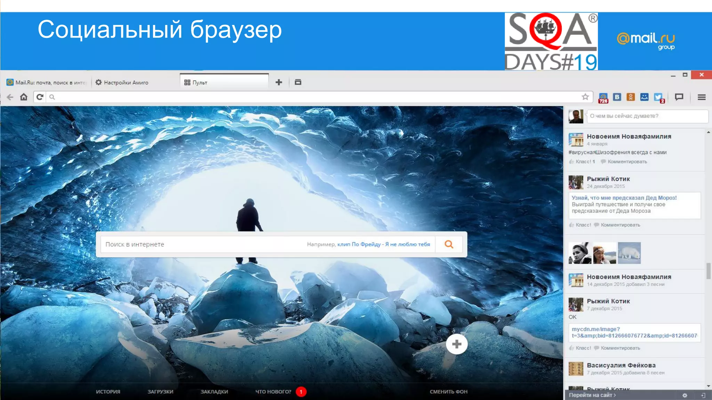Open the Twitter toolbar icon
Image resolution: width=712 pixels, height=400 pixels.
point(658,98)
